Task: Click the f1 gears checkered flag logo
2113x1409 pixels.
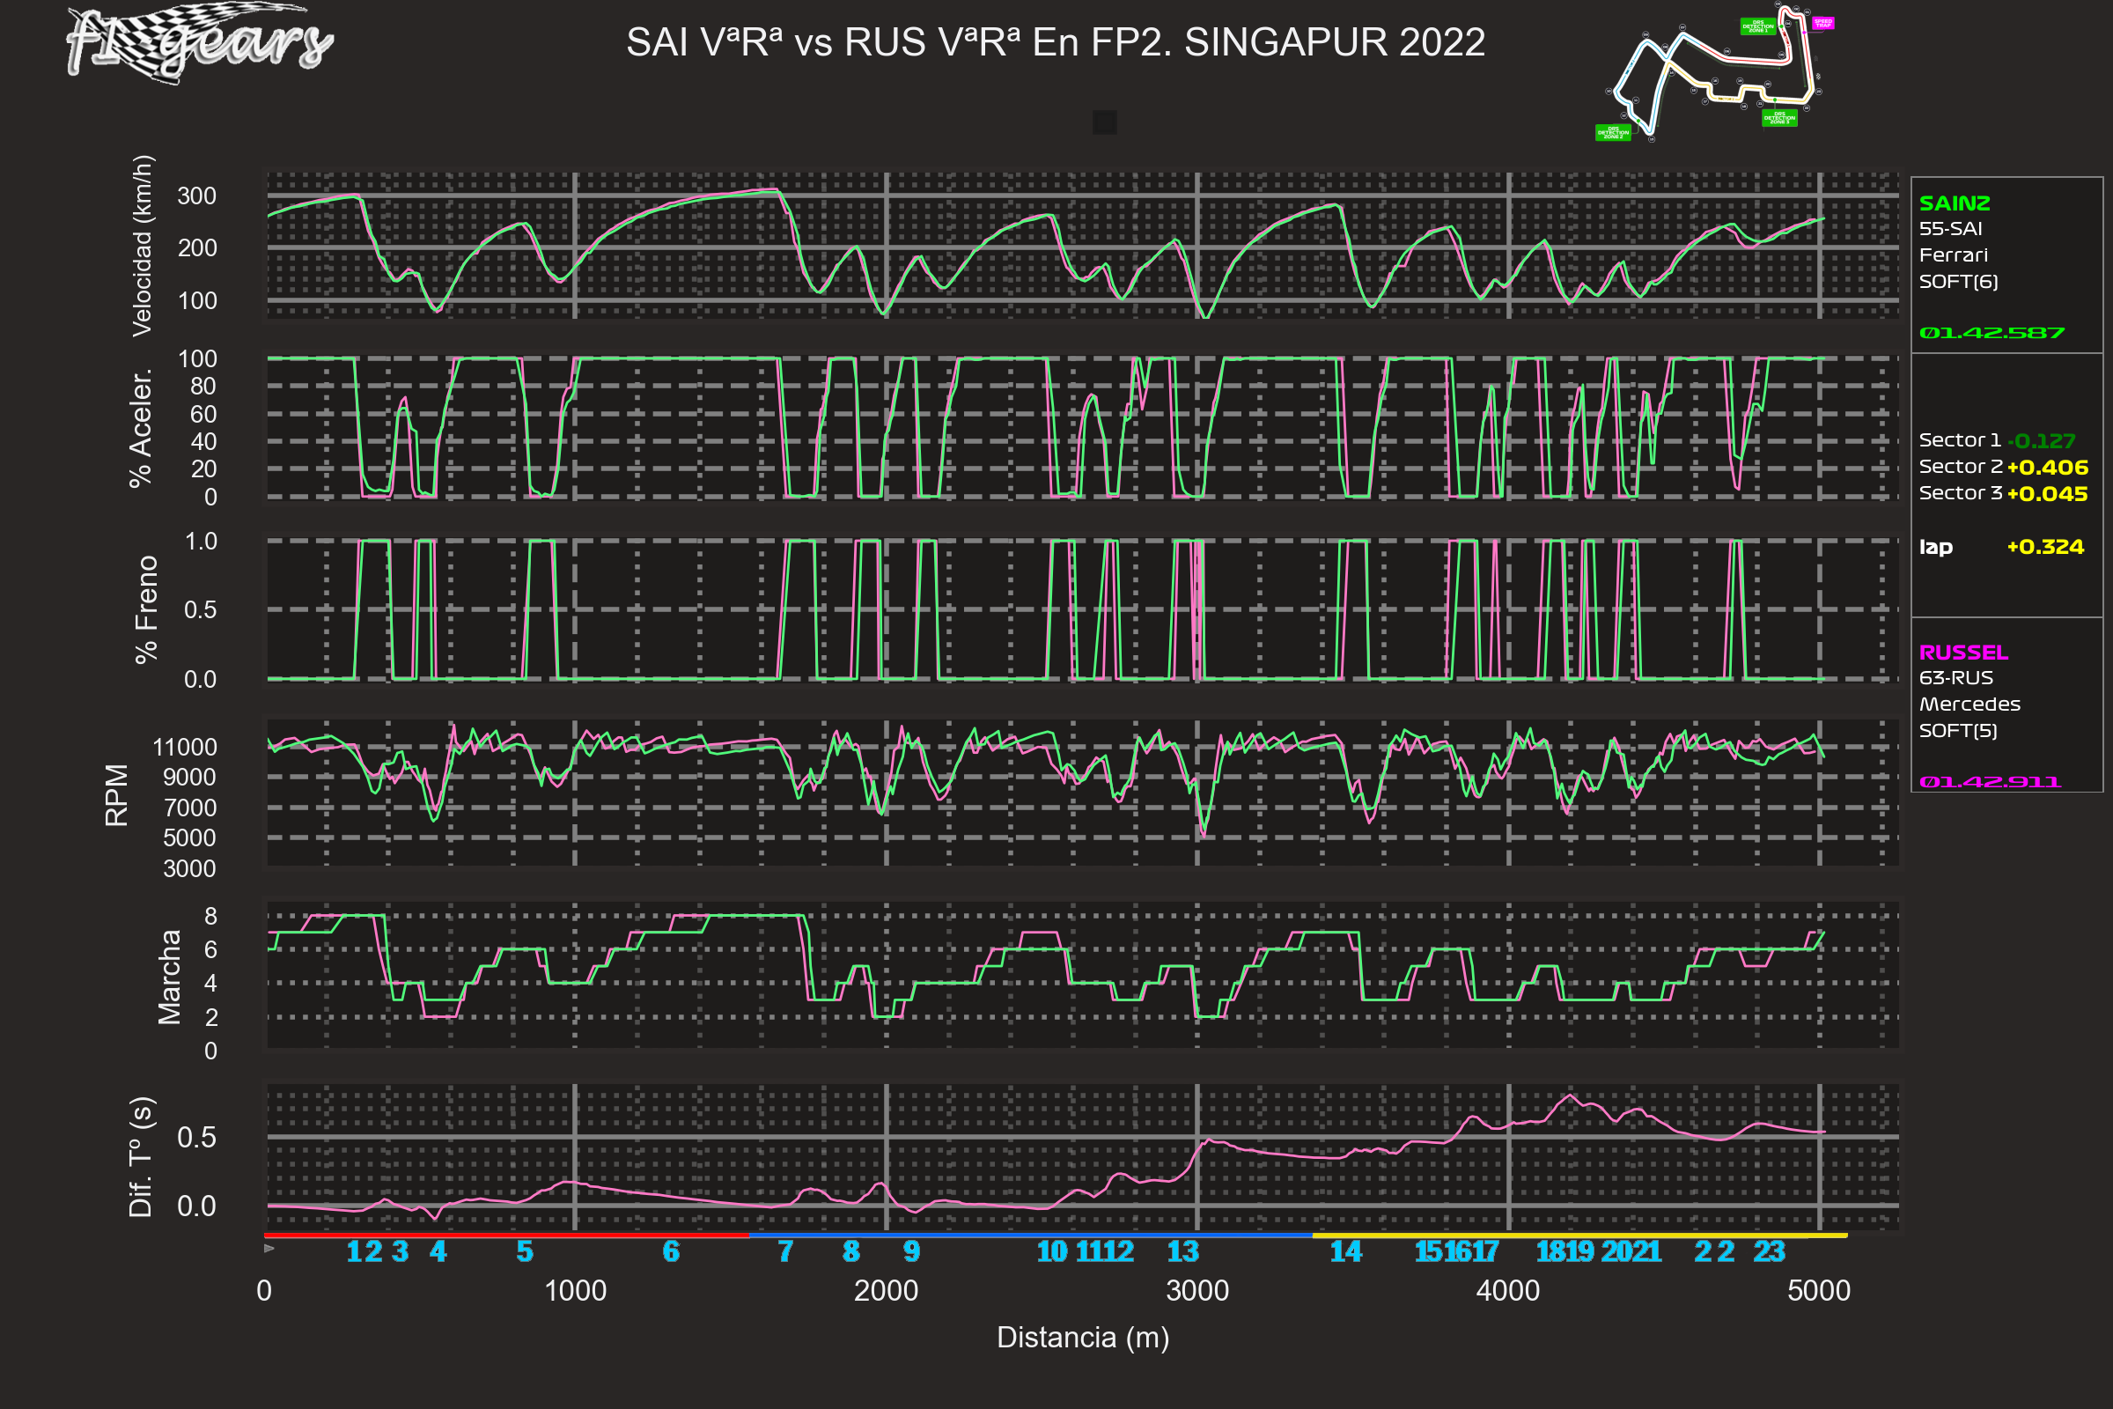Action: click(200, 41)
